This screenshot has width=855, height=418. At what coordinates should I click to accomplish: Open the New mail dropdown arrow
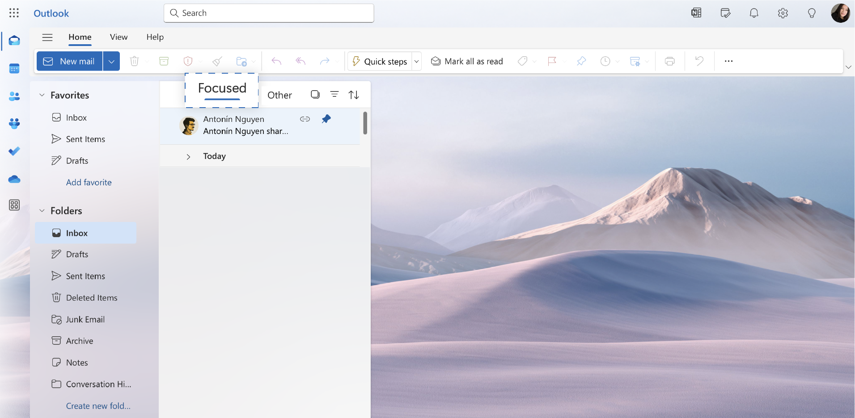[x=111, y=61]
